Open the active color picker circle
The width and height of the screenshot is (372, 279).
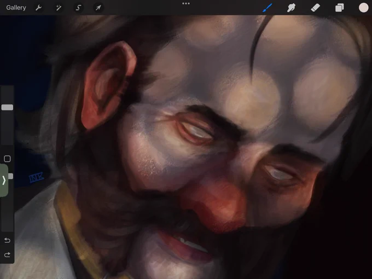[363, 8]
